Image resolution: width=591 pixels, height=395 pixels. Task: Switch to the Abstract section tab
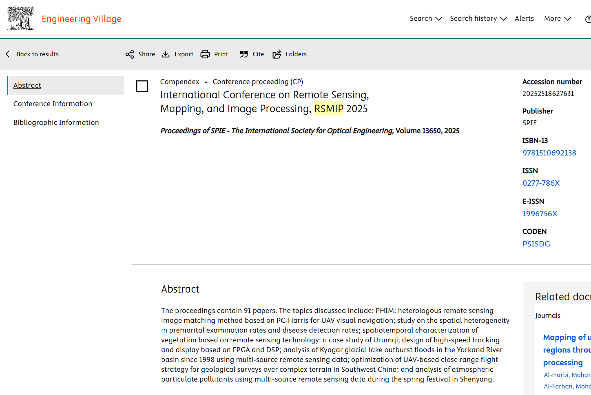[x=66, y=85]
